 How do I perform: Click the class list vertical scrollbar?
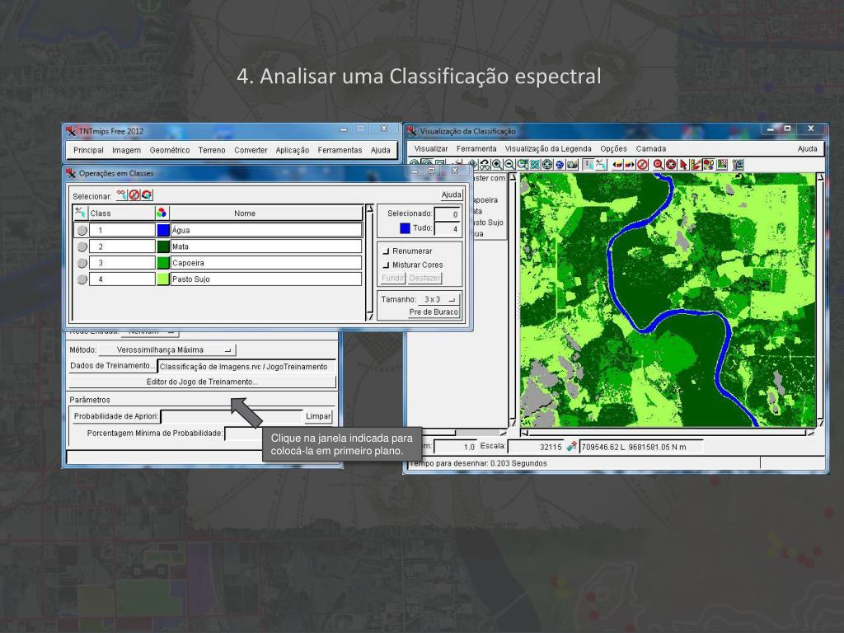coord(369,263)
